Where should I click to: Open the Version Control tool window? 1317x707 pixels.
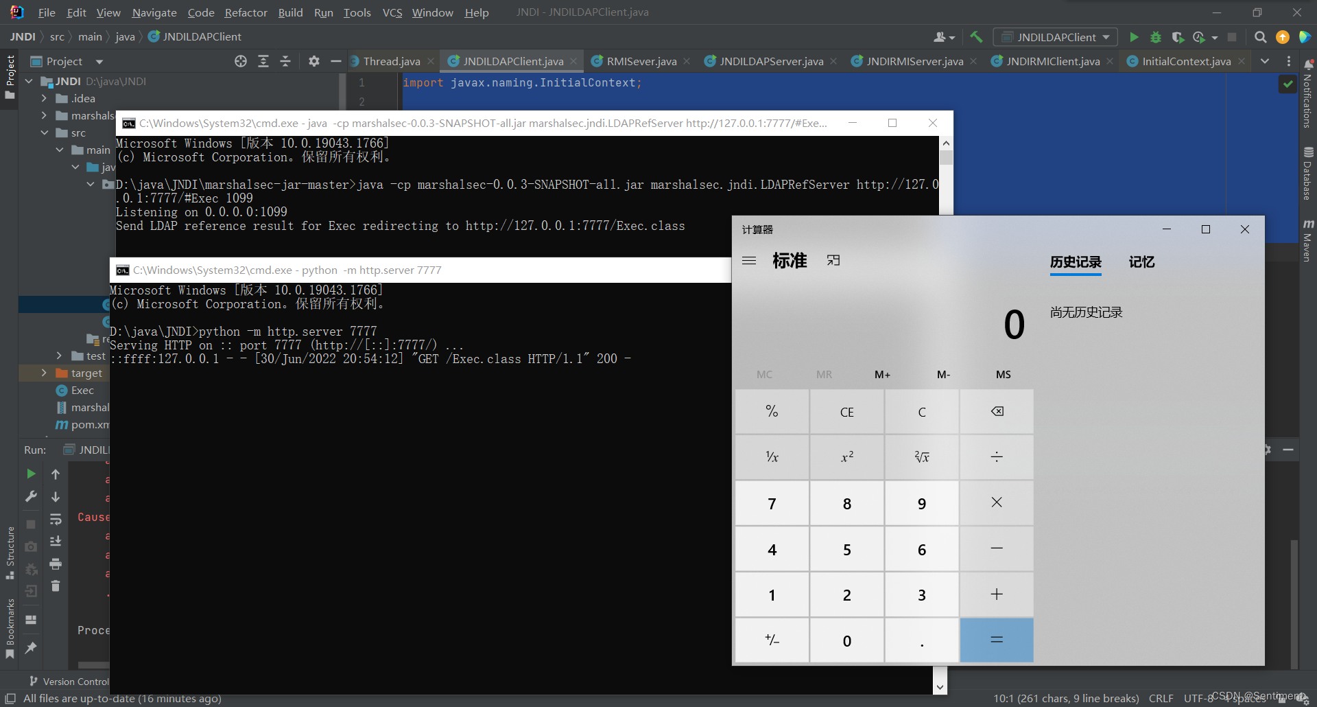(69, 682)
